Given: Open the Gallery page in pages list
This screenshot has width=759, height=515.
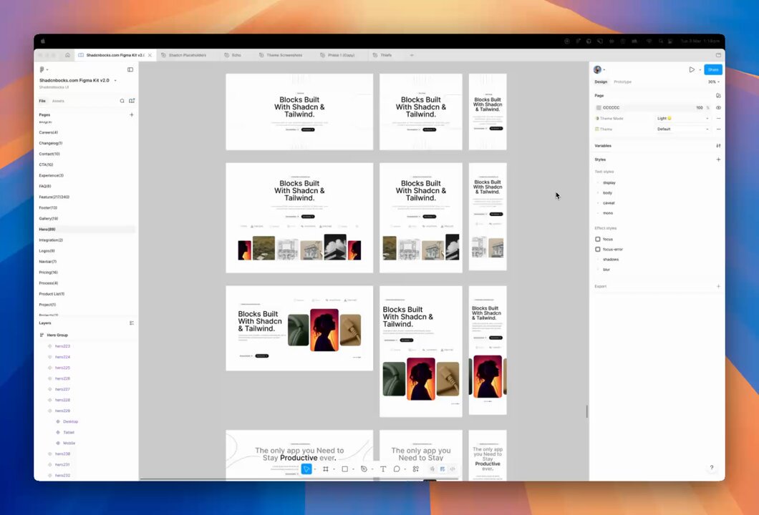Looking at the screenshot, I should point(49,219).
